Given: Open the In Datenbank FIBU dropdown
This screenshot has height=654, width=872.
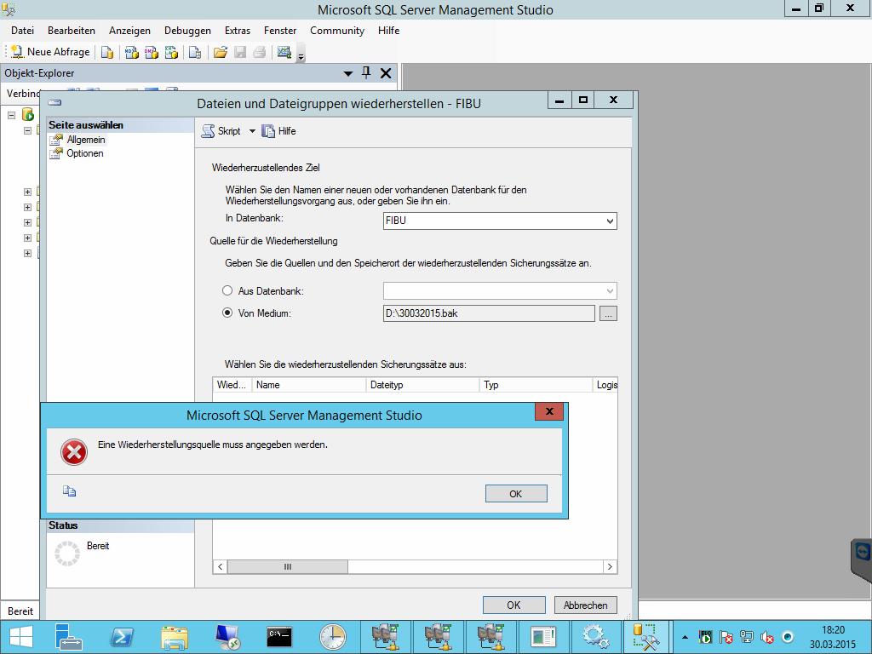Looking at the screenshot, I should pyautogui.click(x=610, y=221).
